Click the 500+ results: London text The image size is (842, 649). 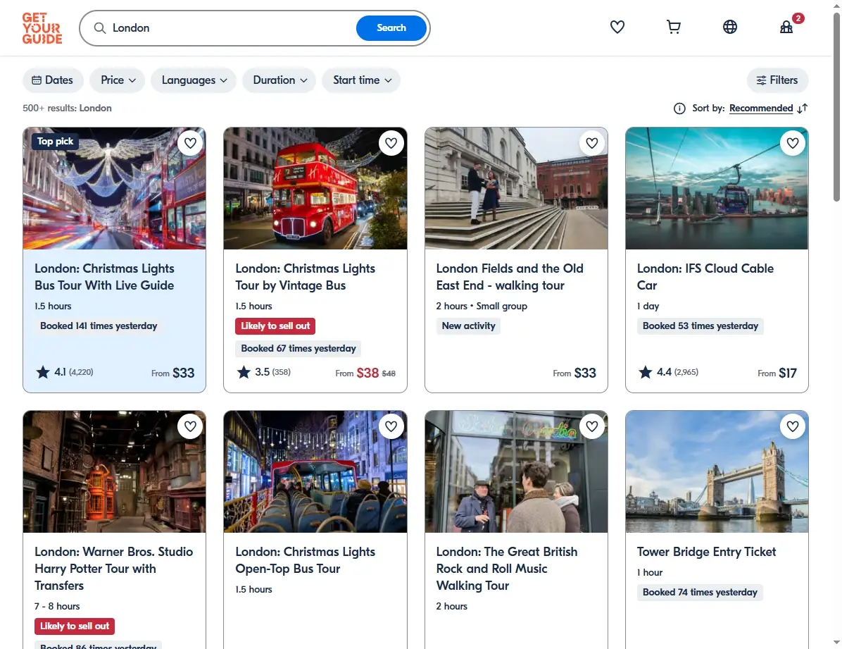pos(67,108)
